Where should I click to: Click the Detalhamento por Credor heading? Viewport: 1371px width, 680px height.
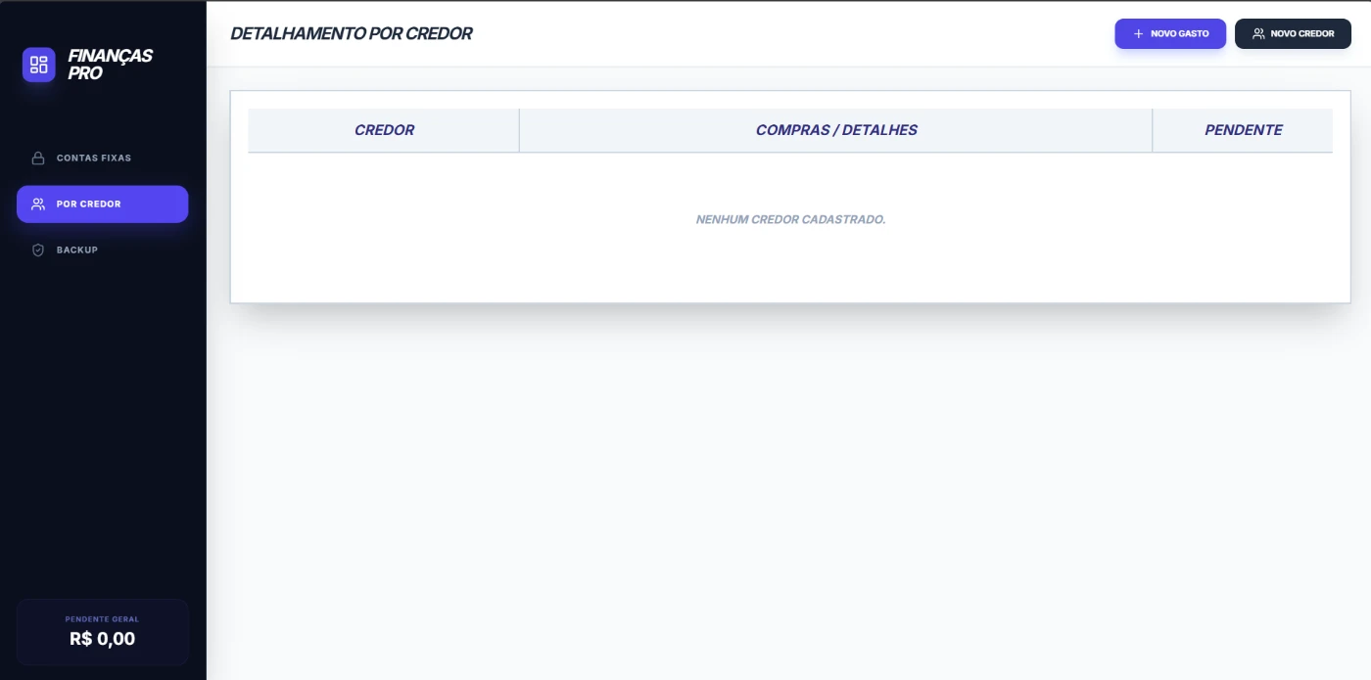351,34
